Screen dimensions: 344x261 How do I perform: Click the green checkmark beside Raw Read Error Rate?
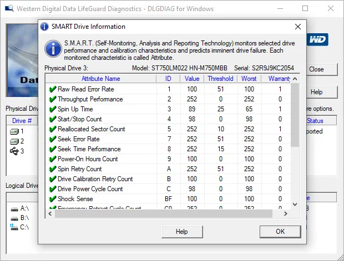tap(53, 89)
